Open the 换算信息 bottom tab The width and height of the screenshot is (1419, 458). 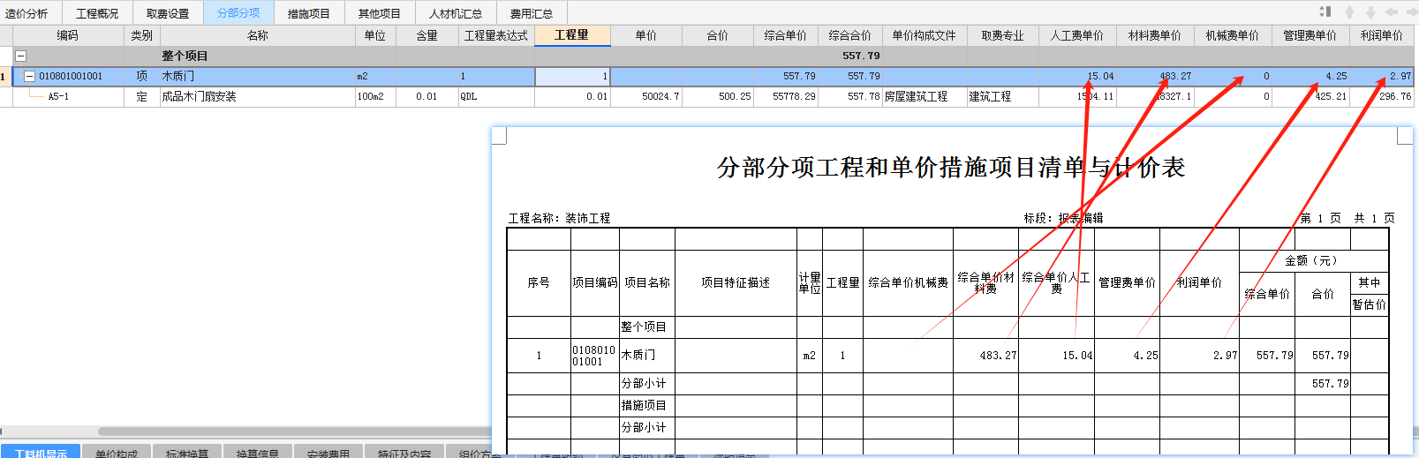click(258, 452)
